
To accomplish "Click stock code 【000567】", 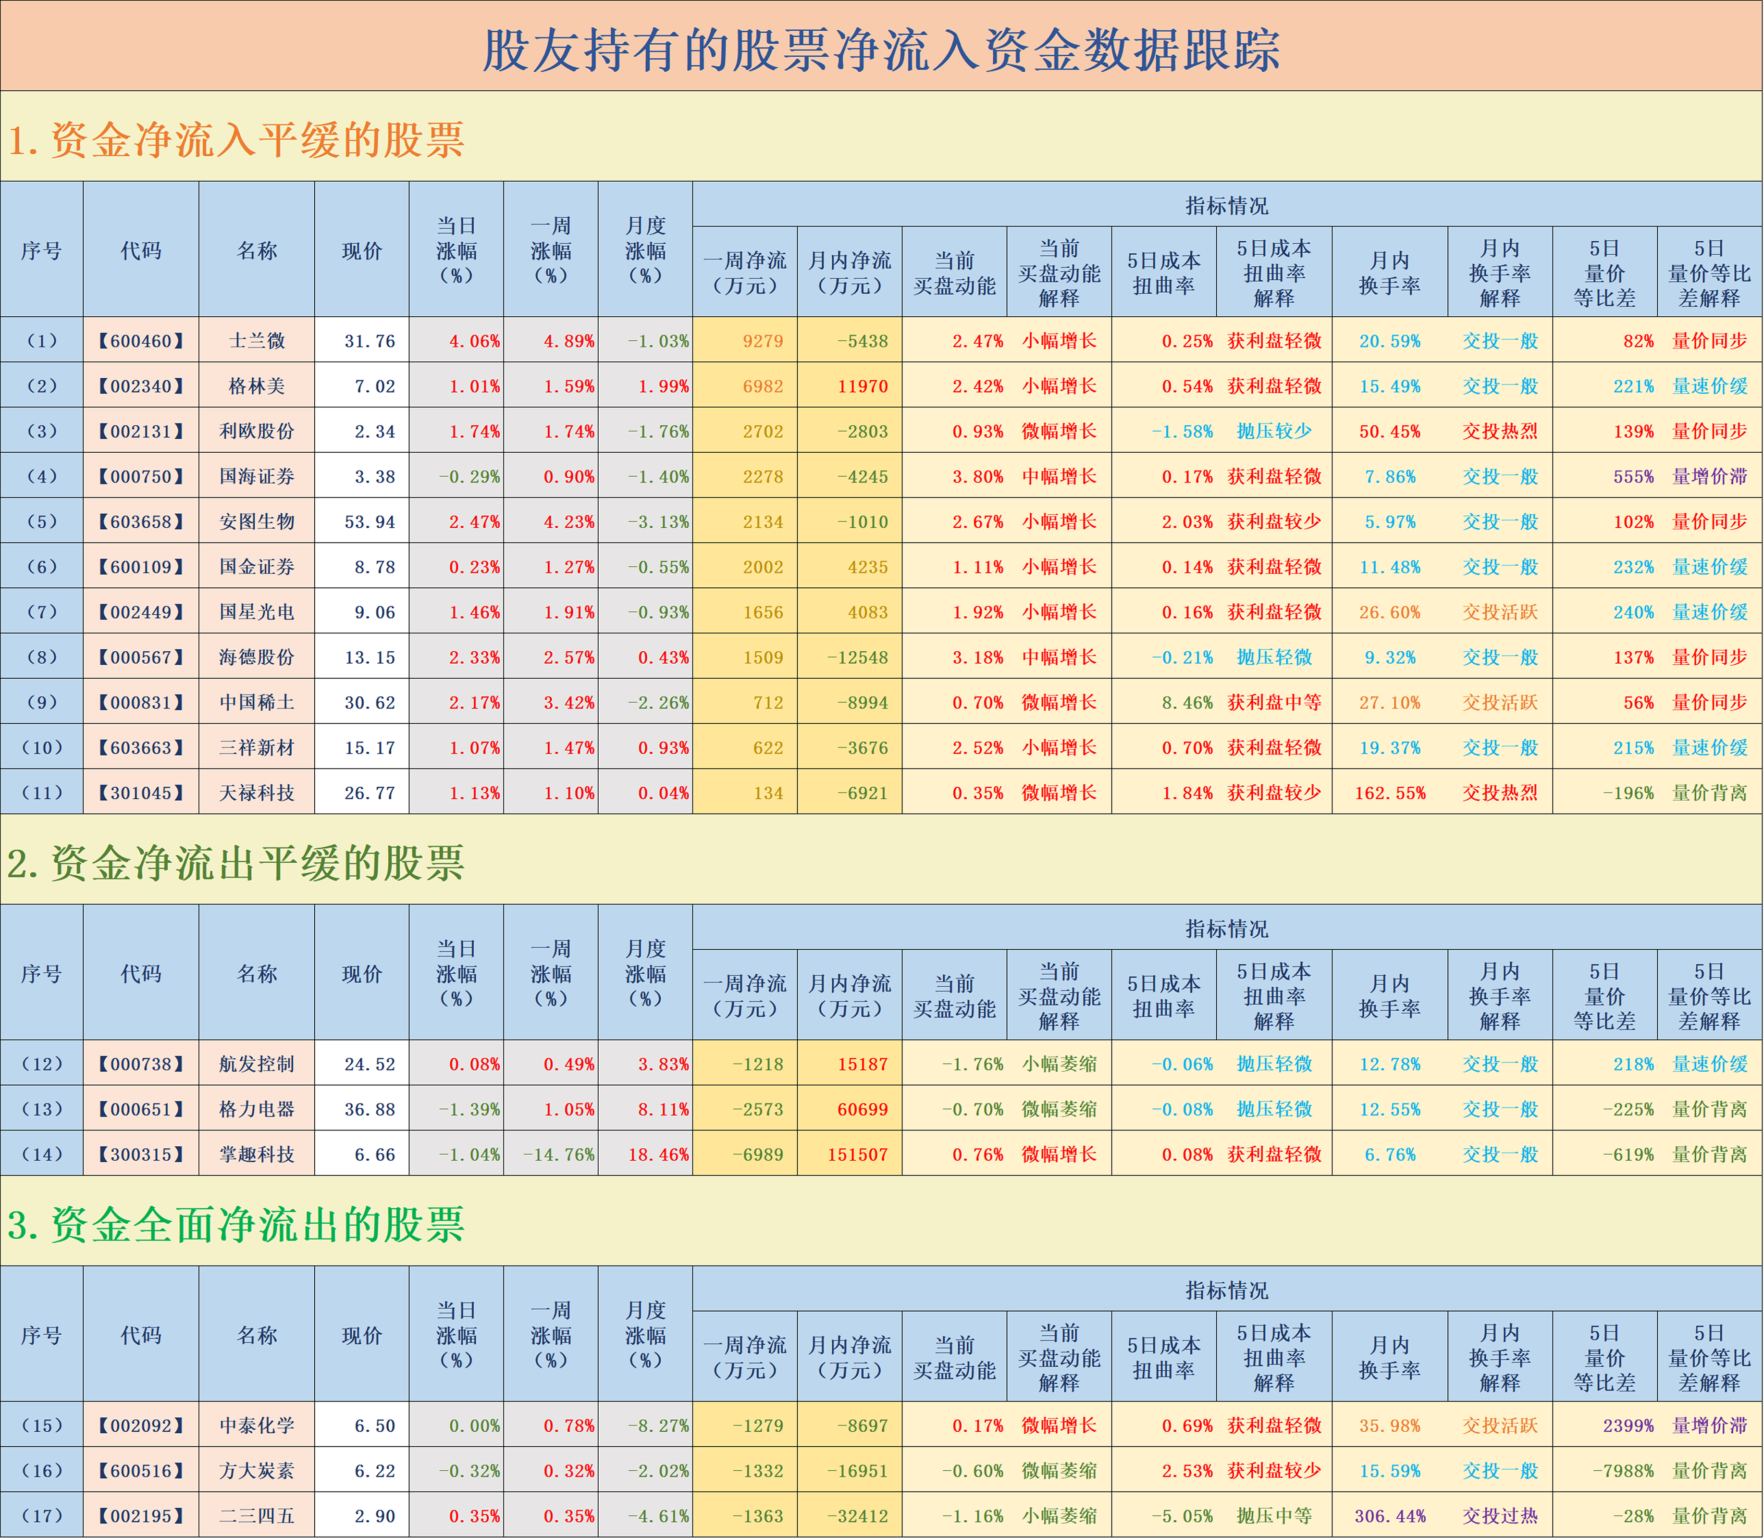I will click(x=141, y=657).
